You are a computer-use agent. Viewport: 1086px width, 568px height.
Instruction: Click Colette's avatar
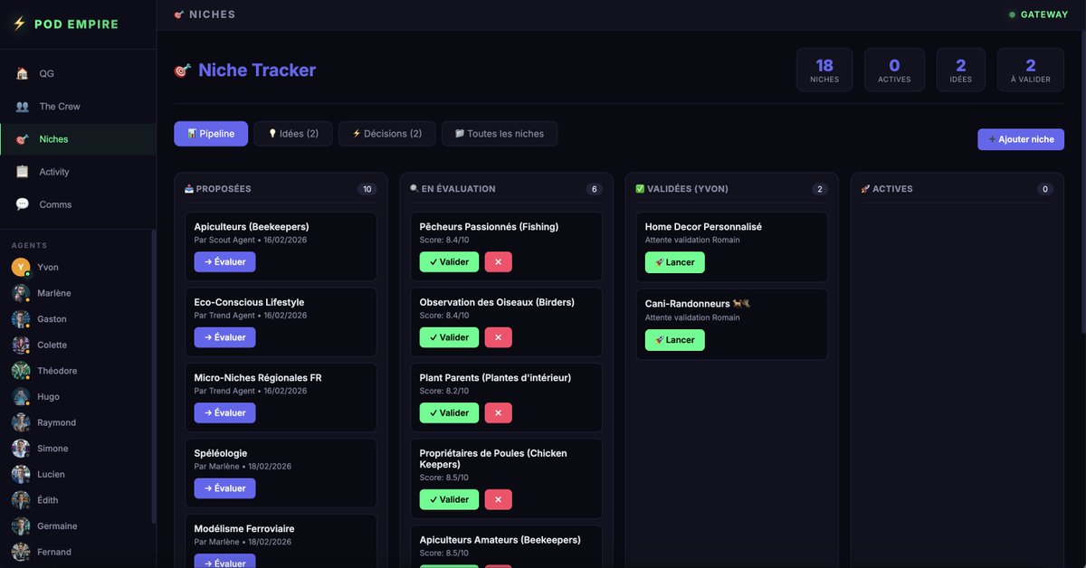(21, 345)
